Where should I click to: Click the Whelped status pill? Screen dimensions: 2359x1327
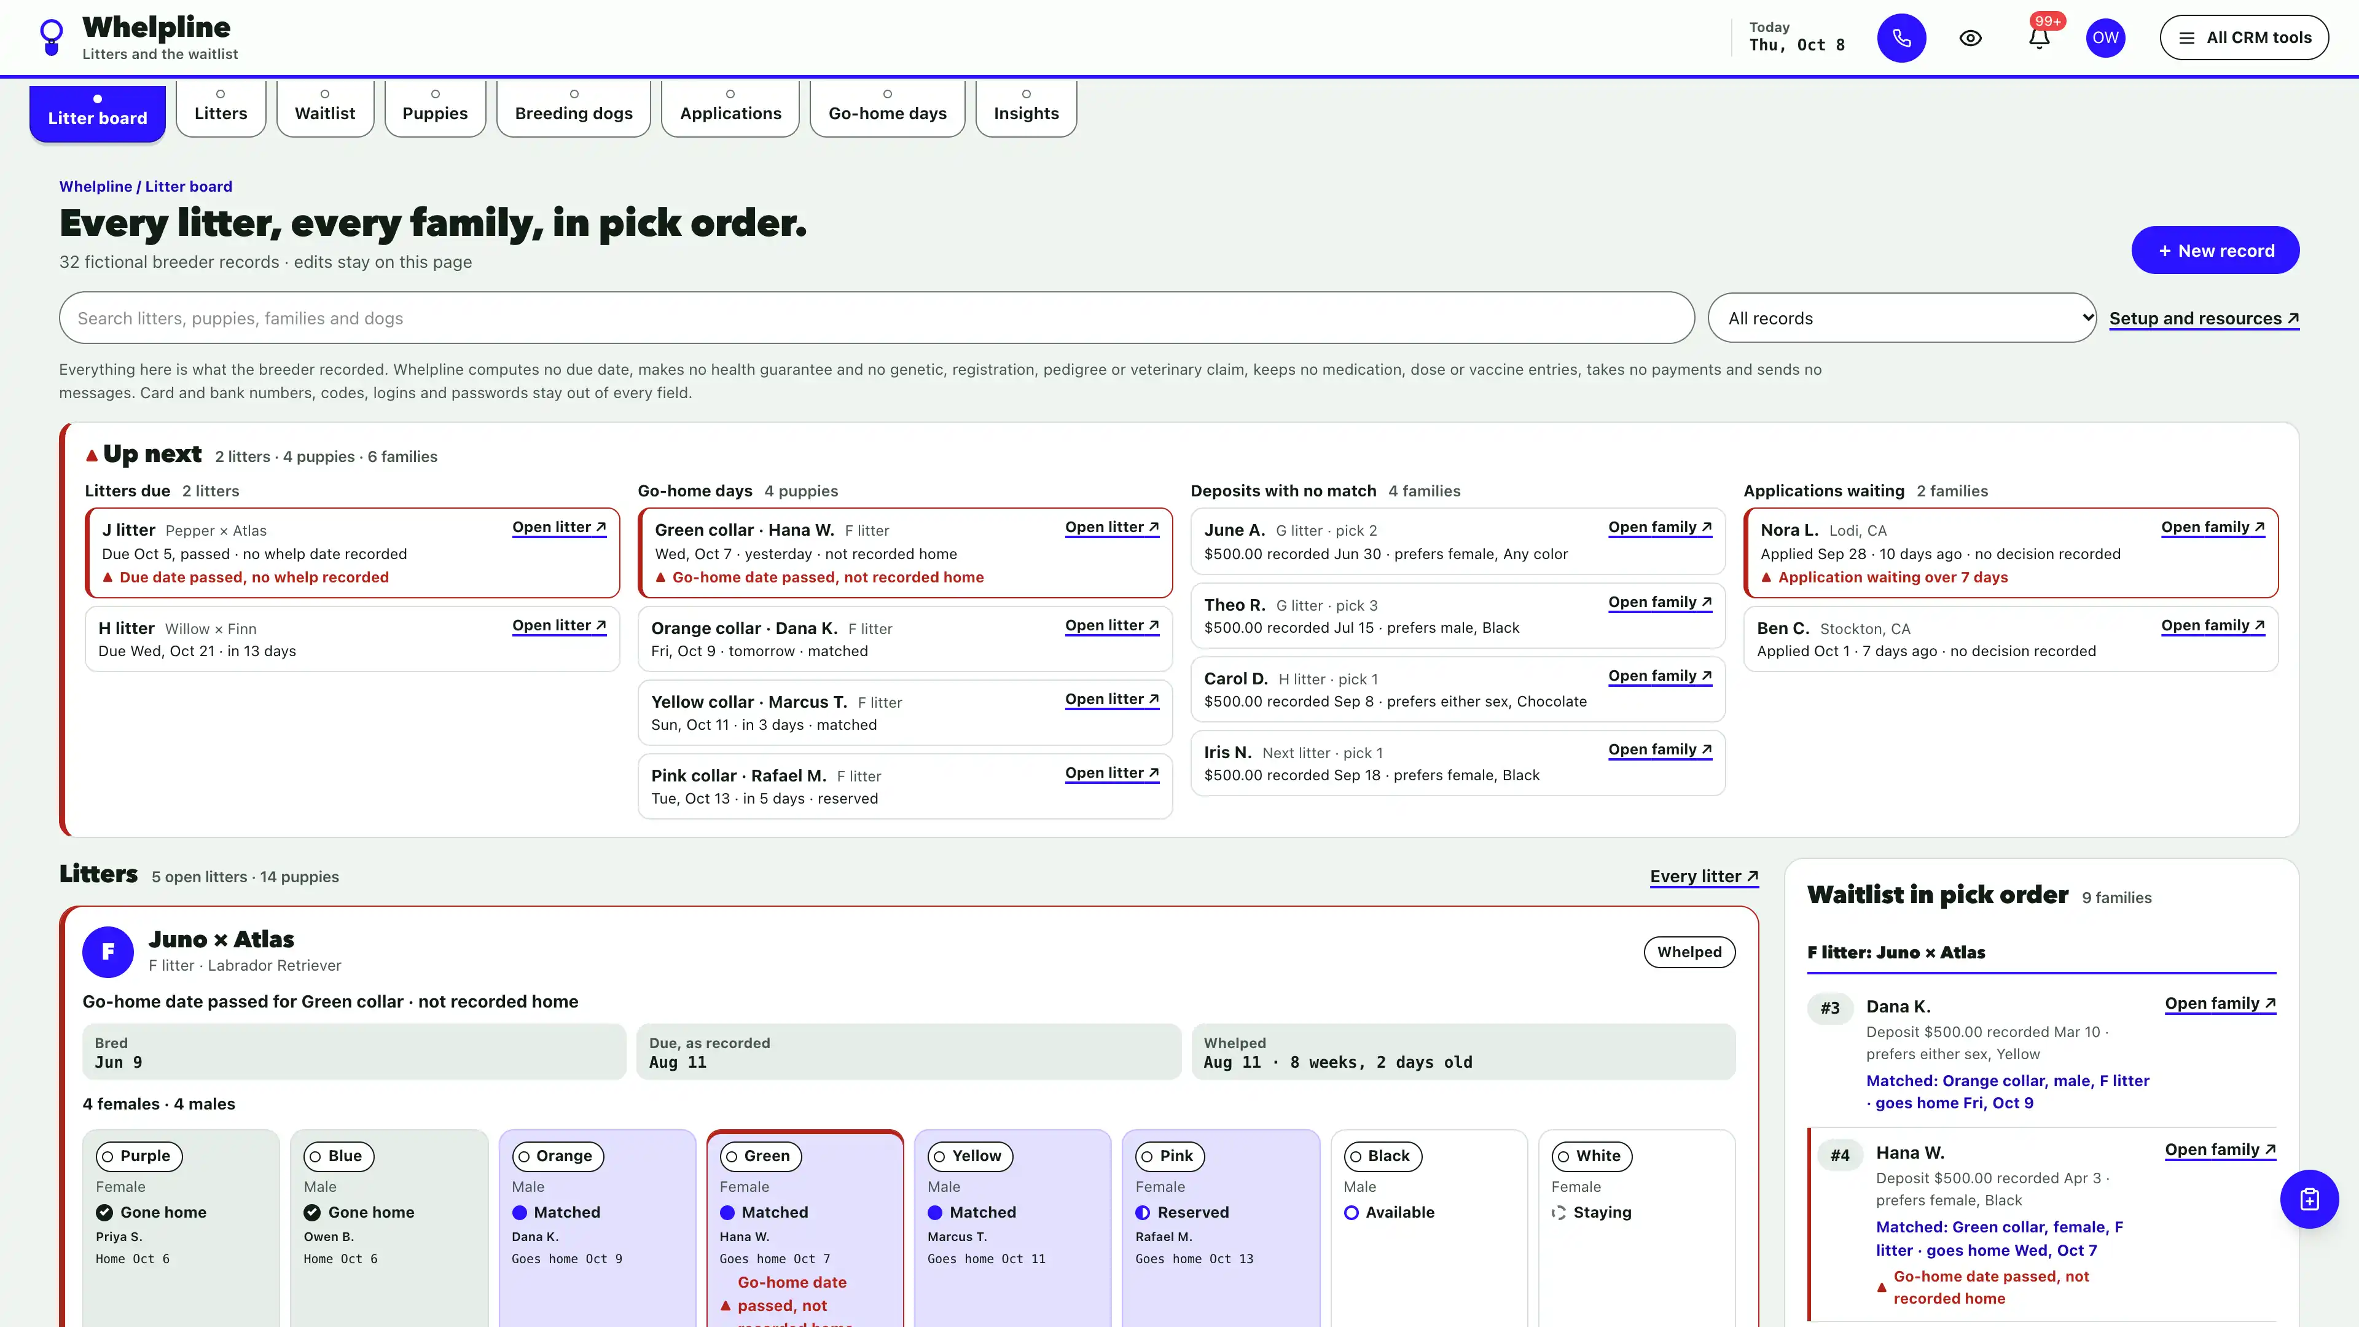click(x=1689, y=952)
